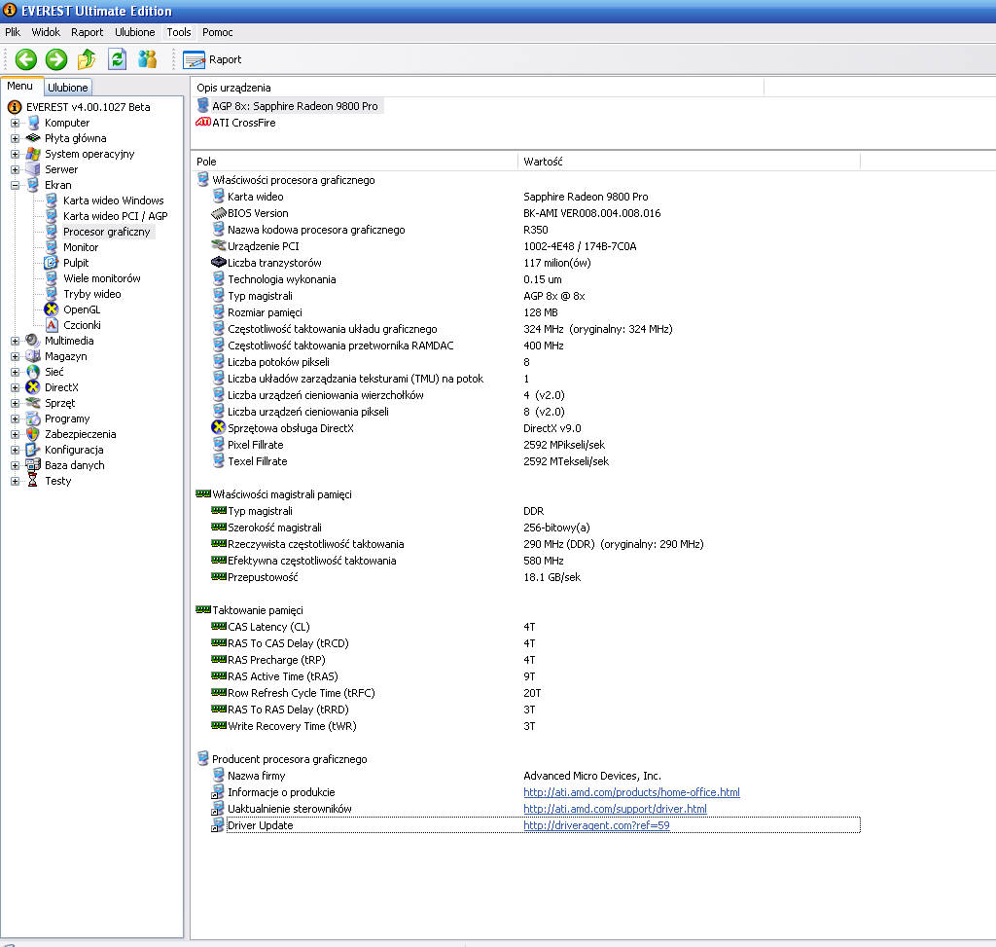
Task: Click the Wartość column header
Action: tap(690, 162)
